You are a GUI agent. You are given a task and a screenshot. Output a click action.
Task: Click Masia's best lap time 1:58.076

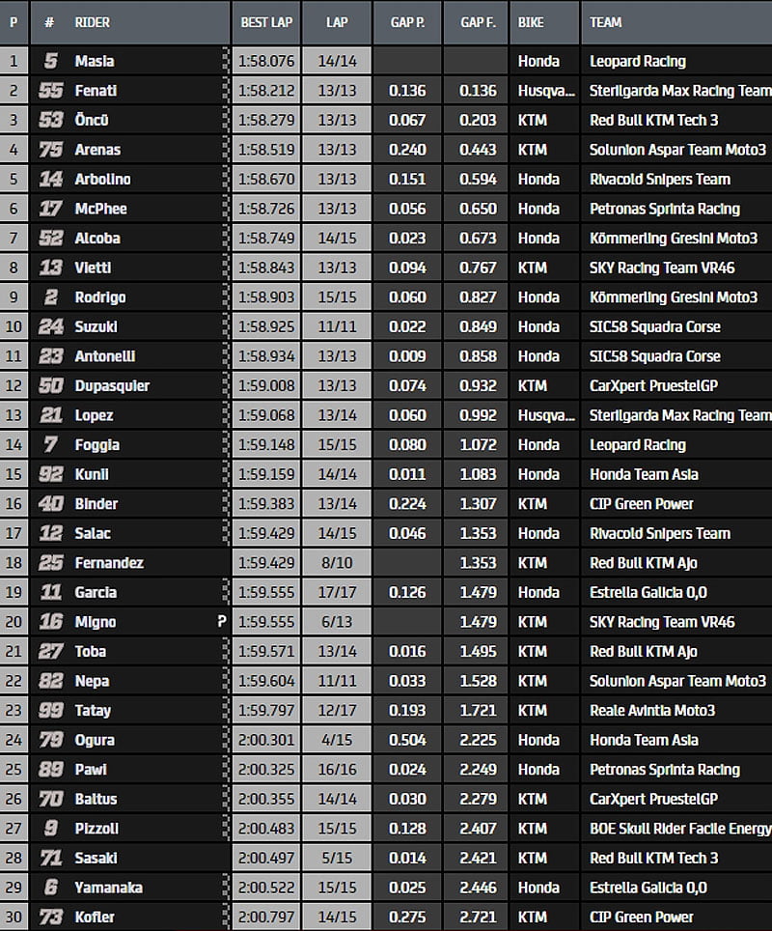tap(266, 61)
